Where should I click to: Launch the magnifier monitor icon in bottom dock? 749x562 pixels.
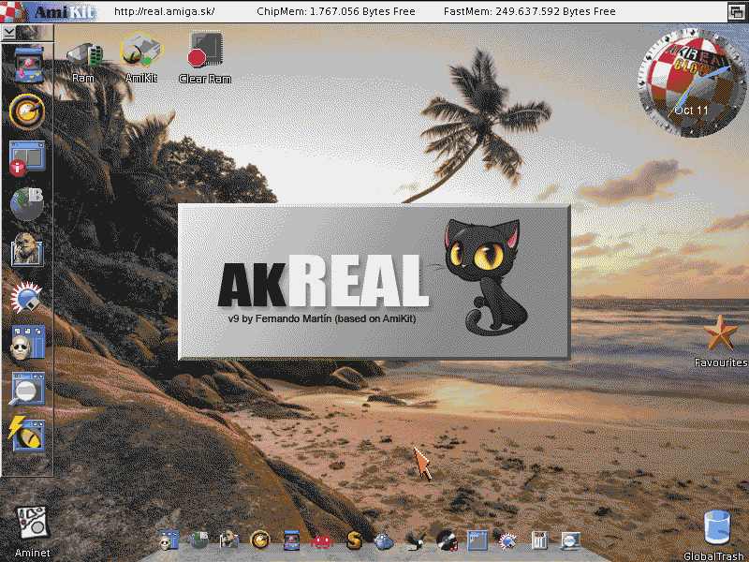coord(570,541)
